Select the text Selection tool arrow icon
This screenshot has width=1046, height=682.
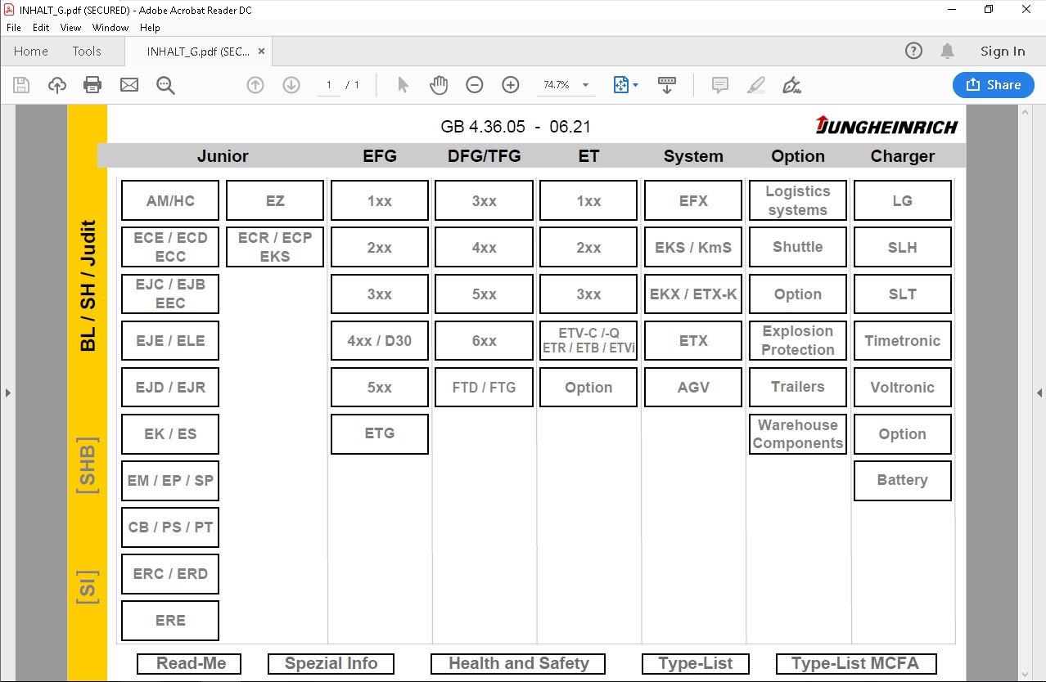coord(403,84)
